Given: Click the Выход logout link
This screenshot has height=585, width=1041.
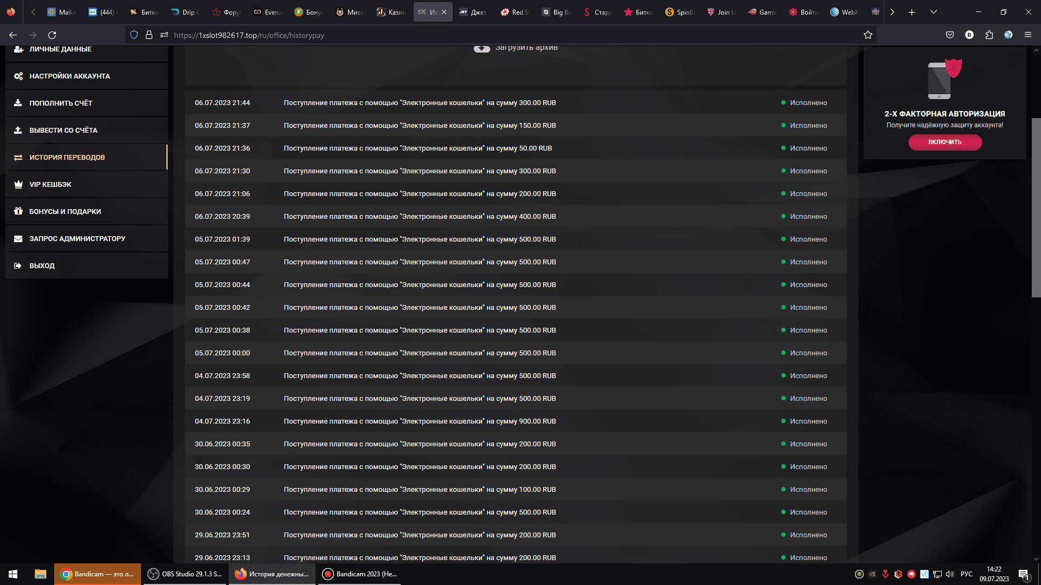Looking at the screenshot, I should click(42, 266).
